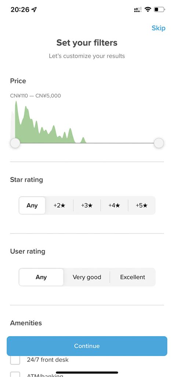Pick the +5★ star rating segment

142,206
